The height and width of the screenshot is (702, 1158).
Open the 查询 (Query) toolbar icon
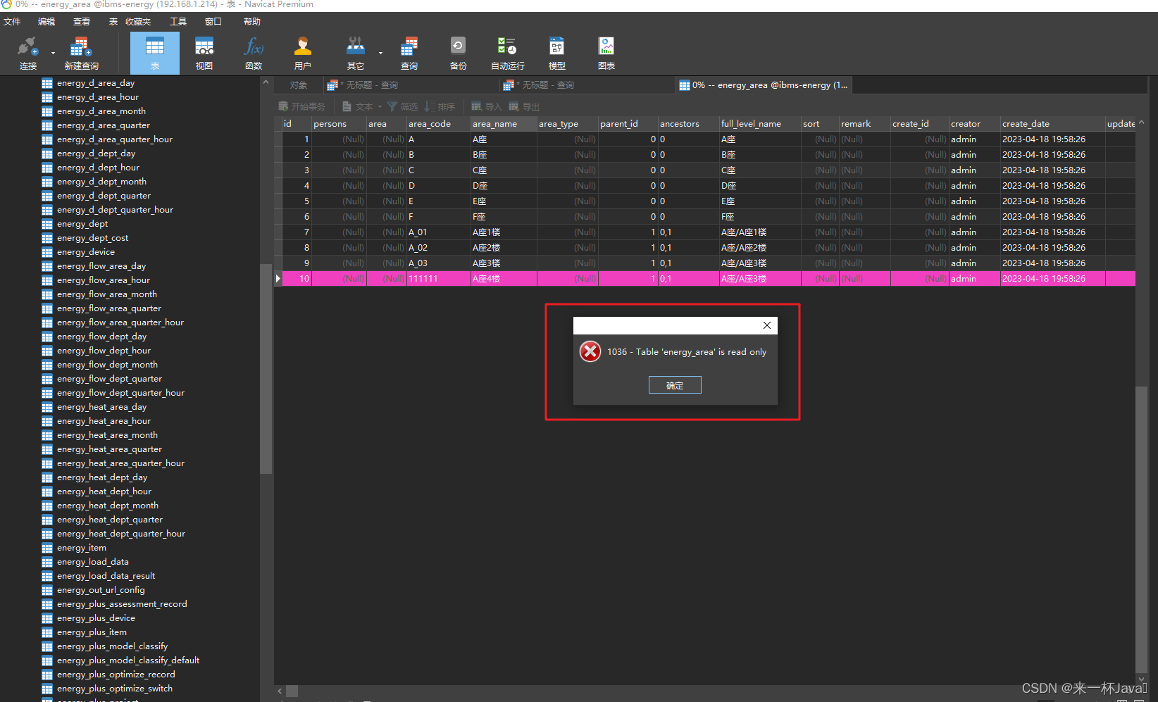[x=409, y=53]
